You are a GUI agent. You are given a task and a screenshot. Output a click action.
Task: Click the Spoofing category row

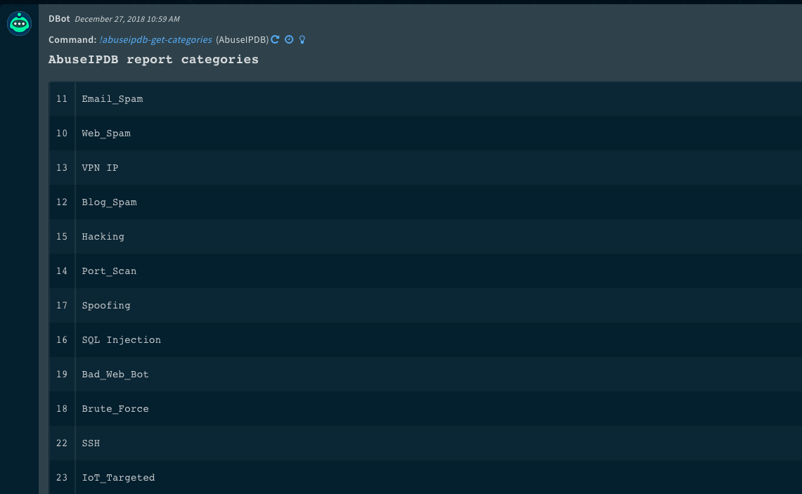[x=106, y=306]
